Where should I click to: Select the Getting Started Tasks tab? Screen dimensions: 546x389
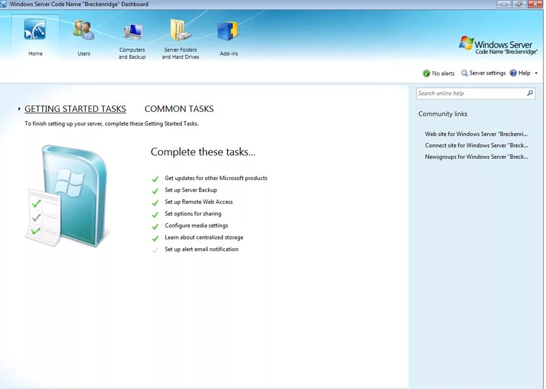[x=75, y=108]
